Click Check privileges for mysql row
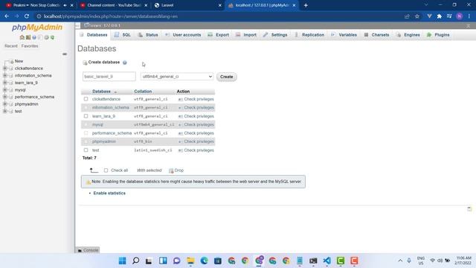Screen dimensions: 476x268 pyautogui.click(x=199, y=124)
